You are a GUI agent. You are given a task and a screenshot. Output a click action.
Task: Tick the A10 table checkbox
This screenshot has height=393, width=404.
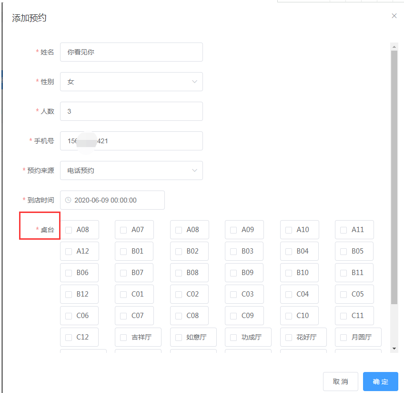click(289, 230)
